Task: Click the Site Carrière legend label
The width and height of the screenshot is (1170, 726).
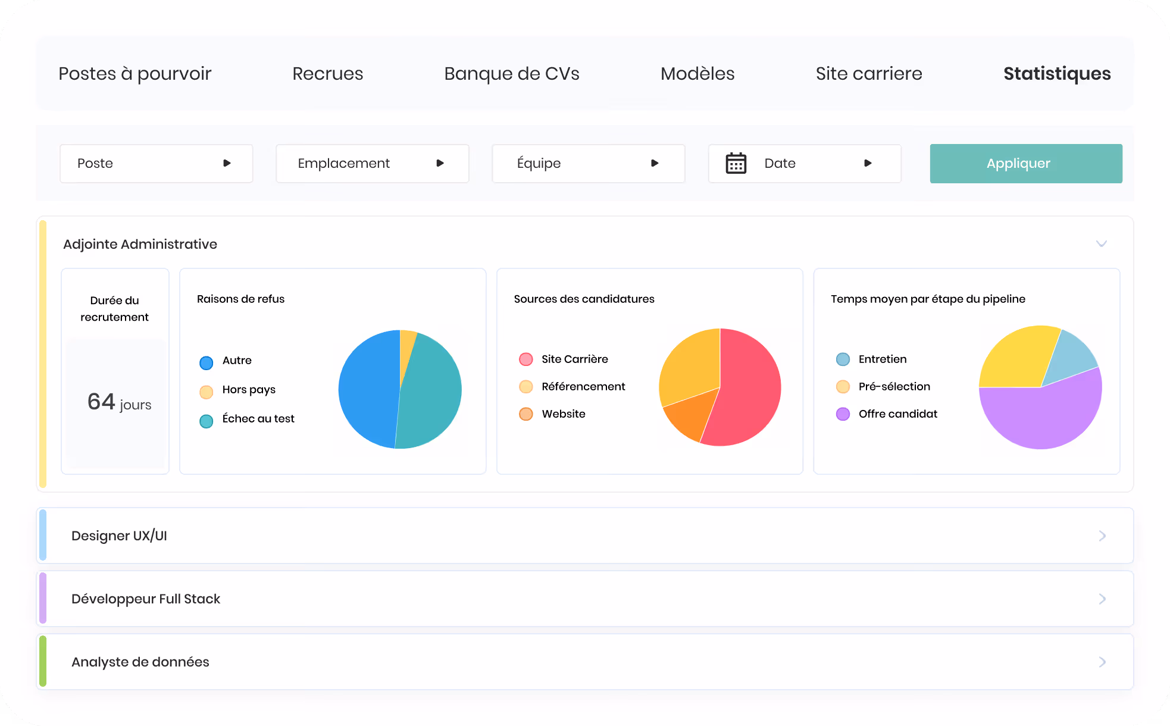Action: [575, 359]
